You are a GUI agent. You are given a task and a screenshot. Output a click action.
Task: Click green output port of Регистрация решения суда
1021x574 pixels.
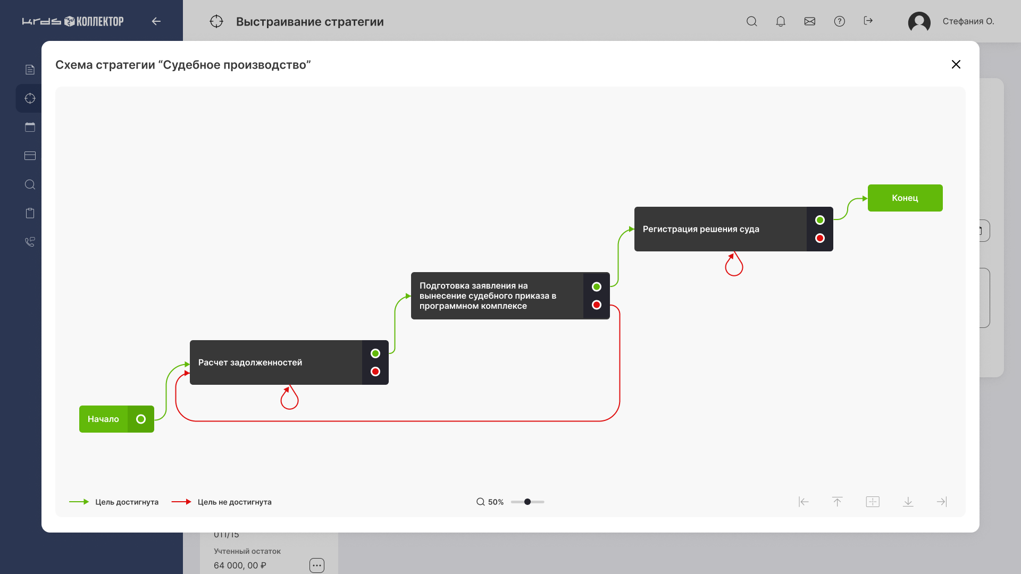820,220
